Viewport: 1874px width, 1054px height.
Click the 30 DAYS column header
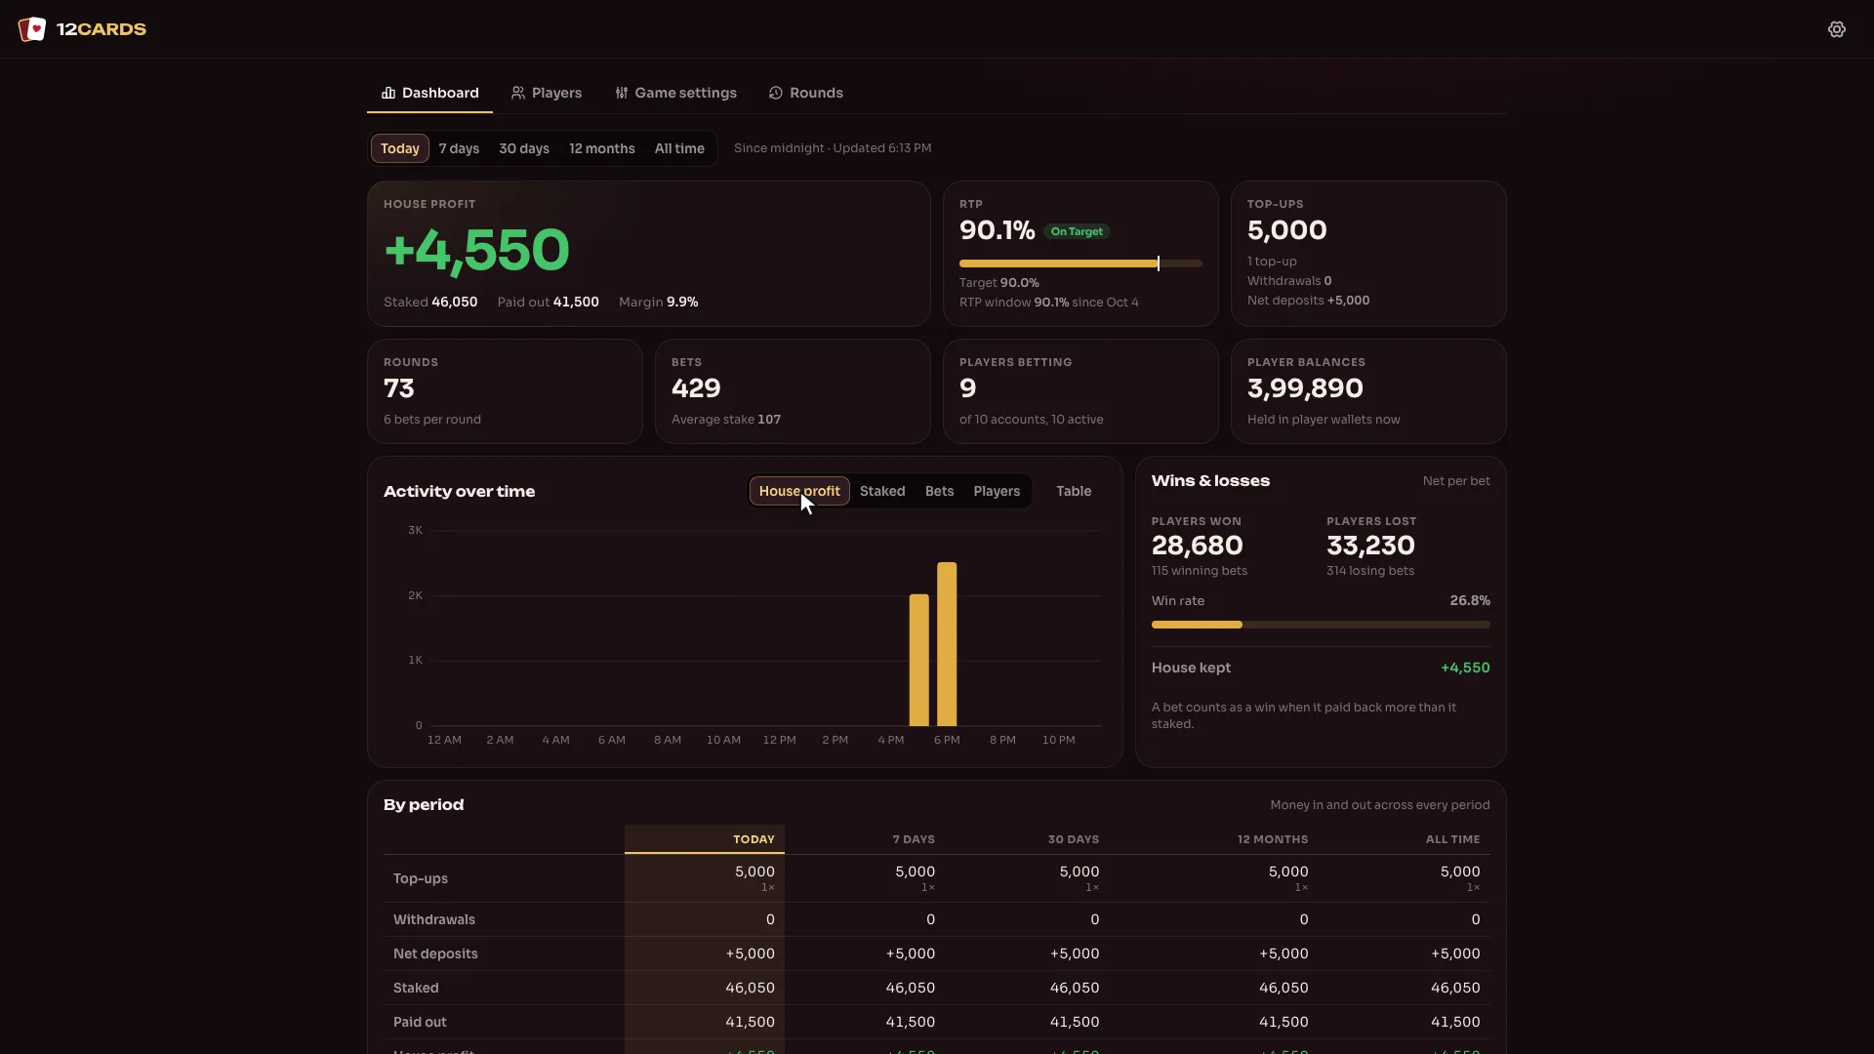(x=1074, y=839)
